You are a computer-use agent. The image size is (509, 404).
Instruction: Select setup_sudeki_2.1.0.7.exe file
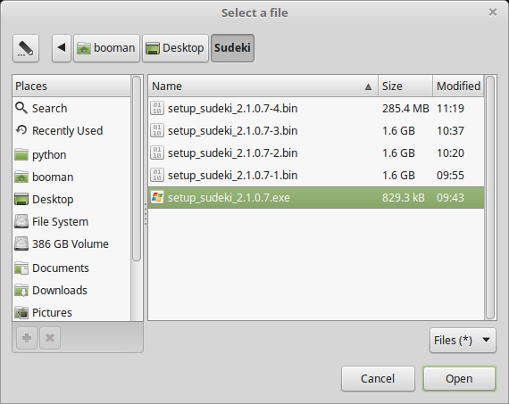[316, 198]
